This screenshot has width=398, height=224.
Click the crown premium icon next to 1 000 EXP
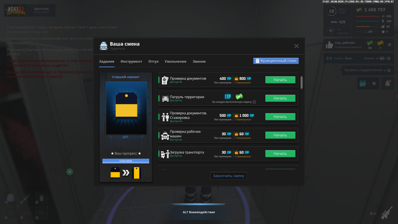click(x=236, y=115)
